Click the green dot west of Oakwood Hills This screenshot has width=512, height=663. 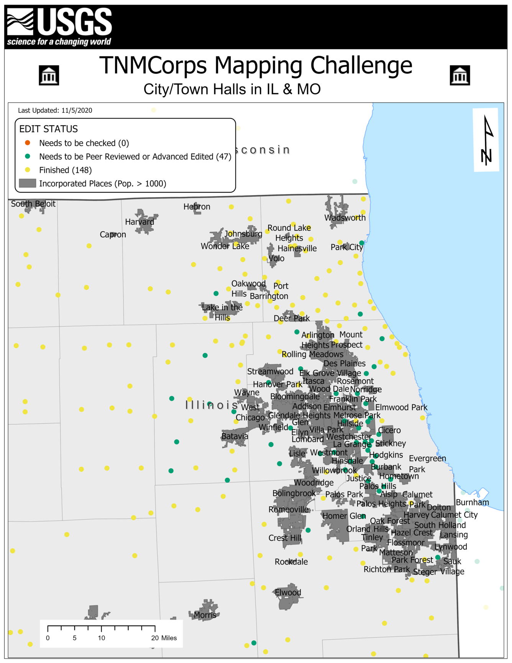point(216,293)
